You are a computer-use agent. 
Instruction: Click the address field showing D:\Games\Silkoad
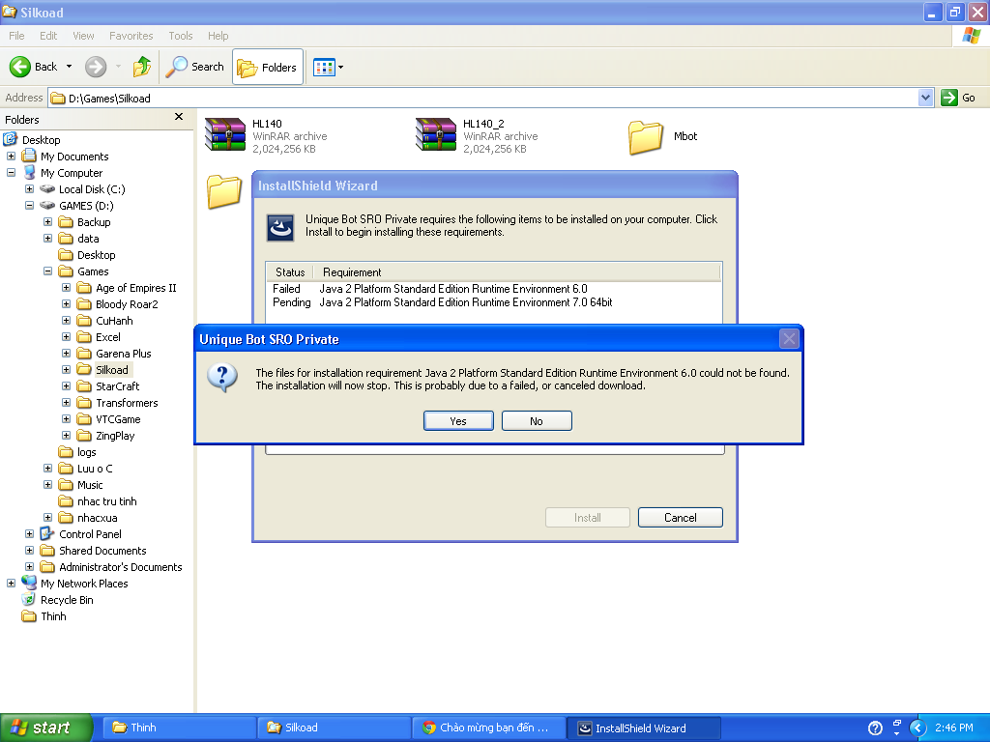pyautogui.click(x=483, y=98)
